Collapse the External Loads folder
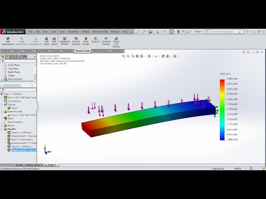The image size is (266, 199). coord(2,112)
